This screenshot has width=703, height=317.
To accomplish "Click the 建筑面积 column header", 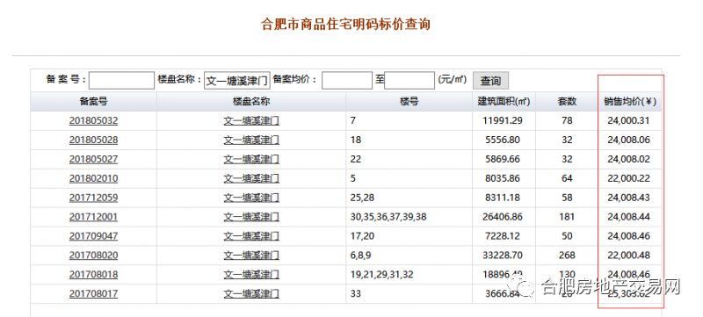I will click(504, 102).
